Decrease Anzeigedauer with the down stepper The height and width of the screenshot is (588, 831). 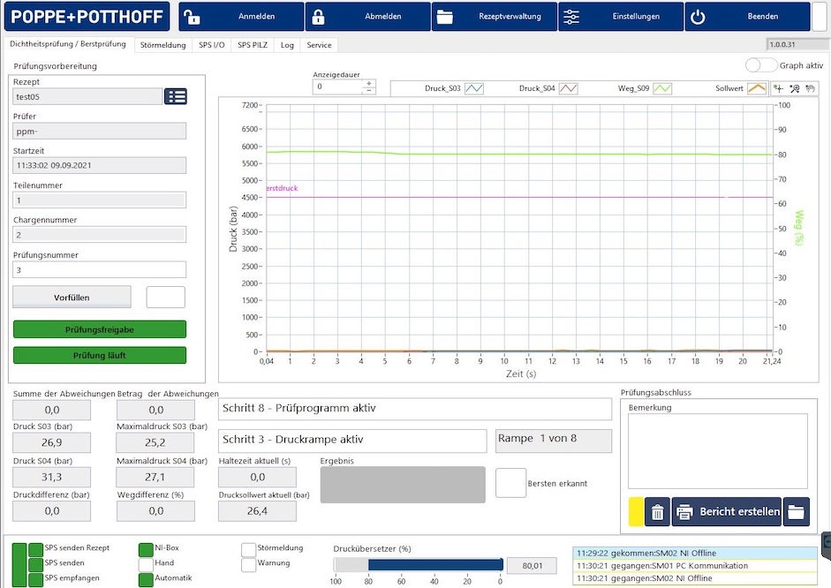(x=369, y=91)
